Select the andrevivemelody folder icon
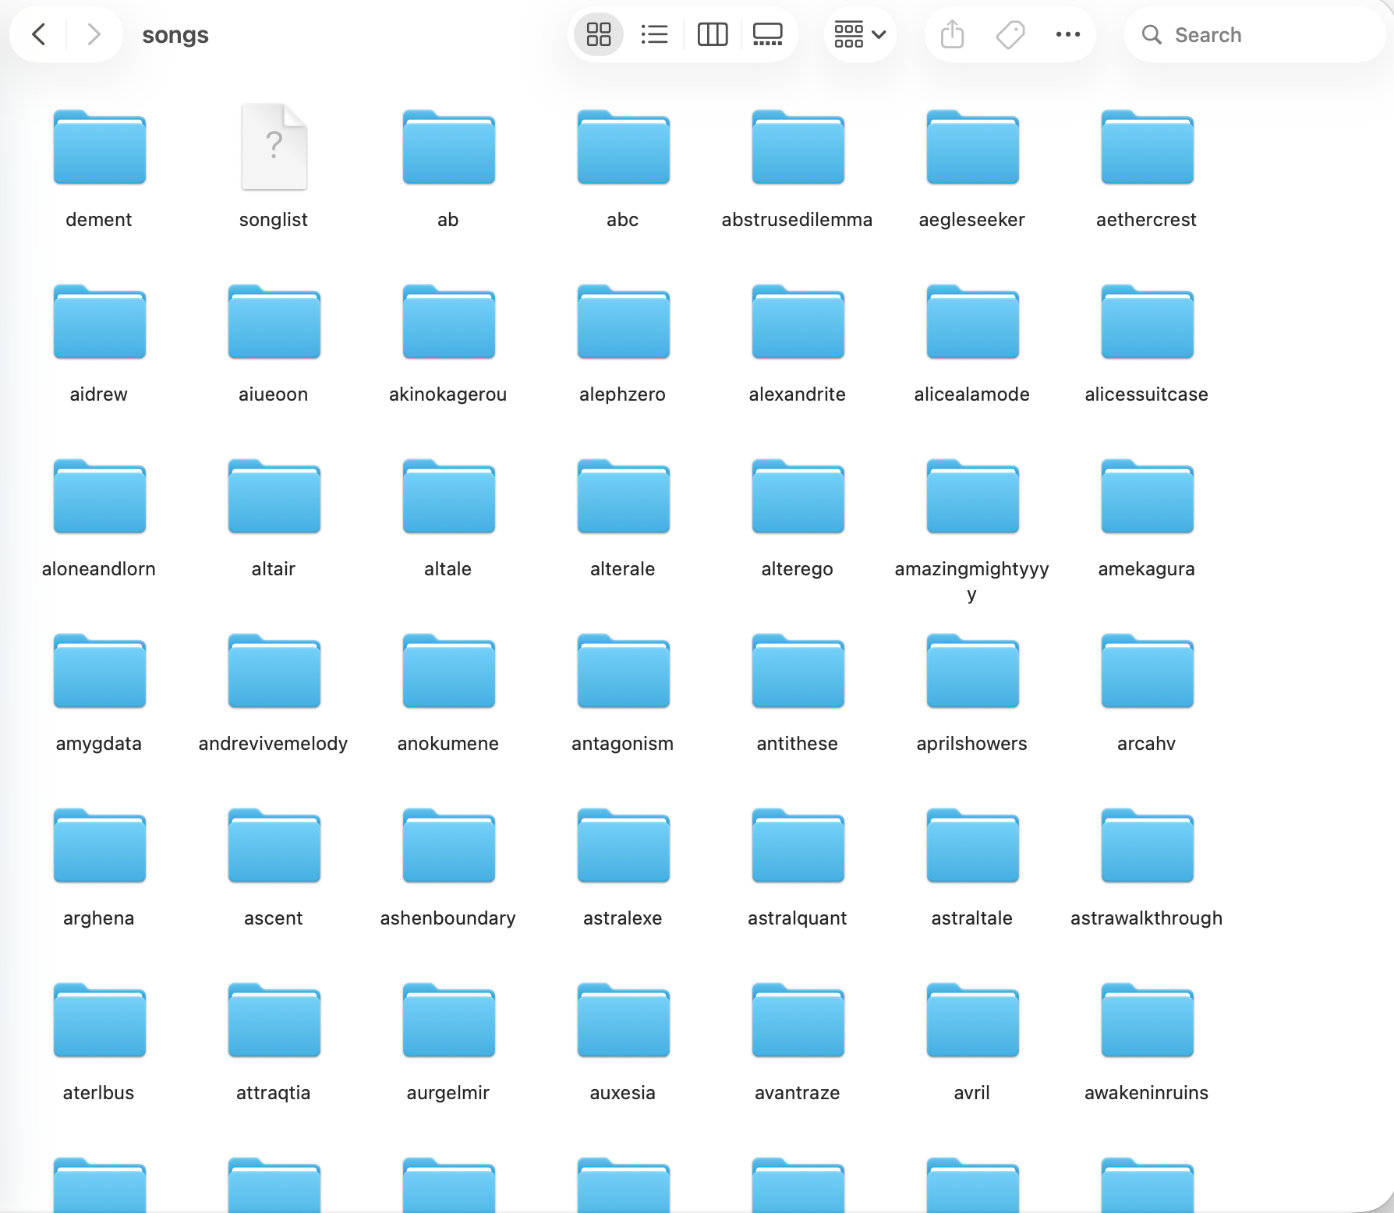 274,671
